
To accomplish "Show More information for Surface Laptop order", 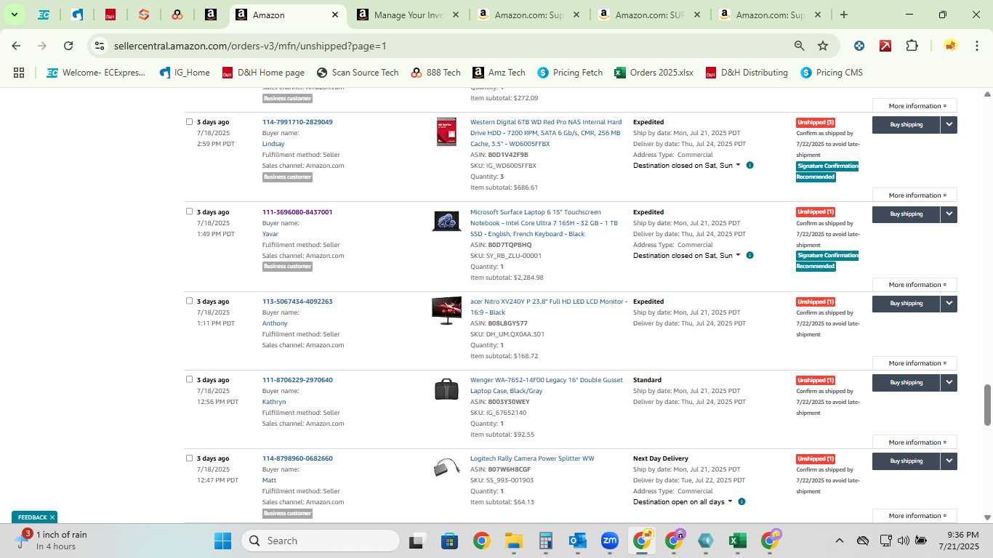I will coord(914,285).
